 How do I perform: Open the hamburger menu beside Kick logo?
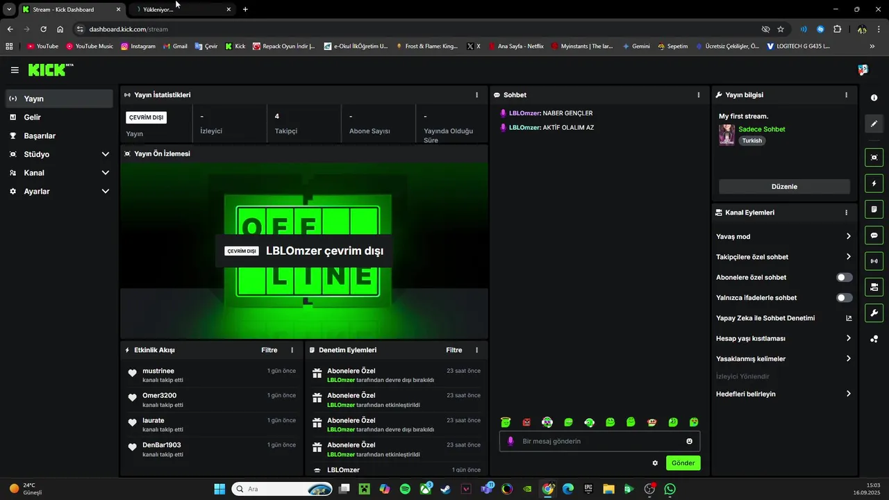click(15, 70)
